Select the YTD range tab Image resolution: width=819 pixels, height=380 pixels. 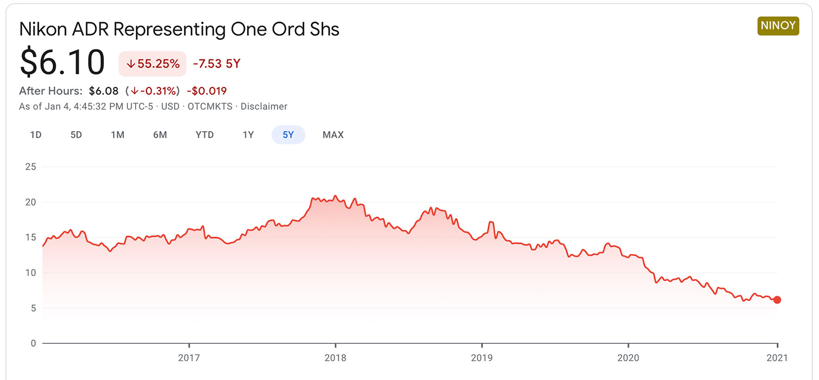click(205, 135)
